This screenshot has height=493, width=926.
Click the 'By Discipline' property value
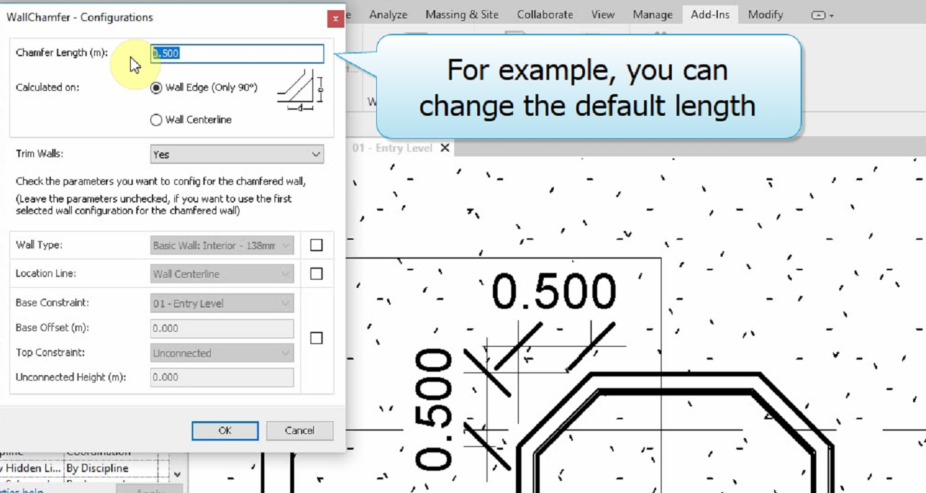tap(97, 468)
